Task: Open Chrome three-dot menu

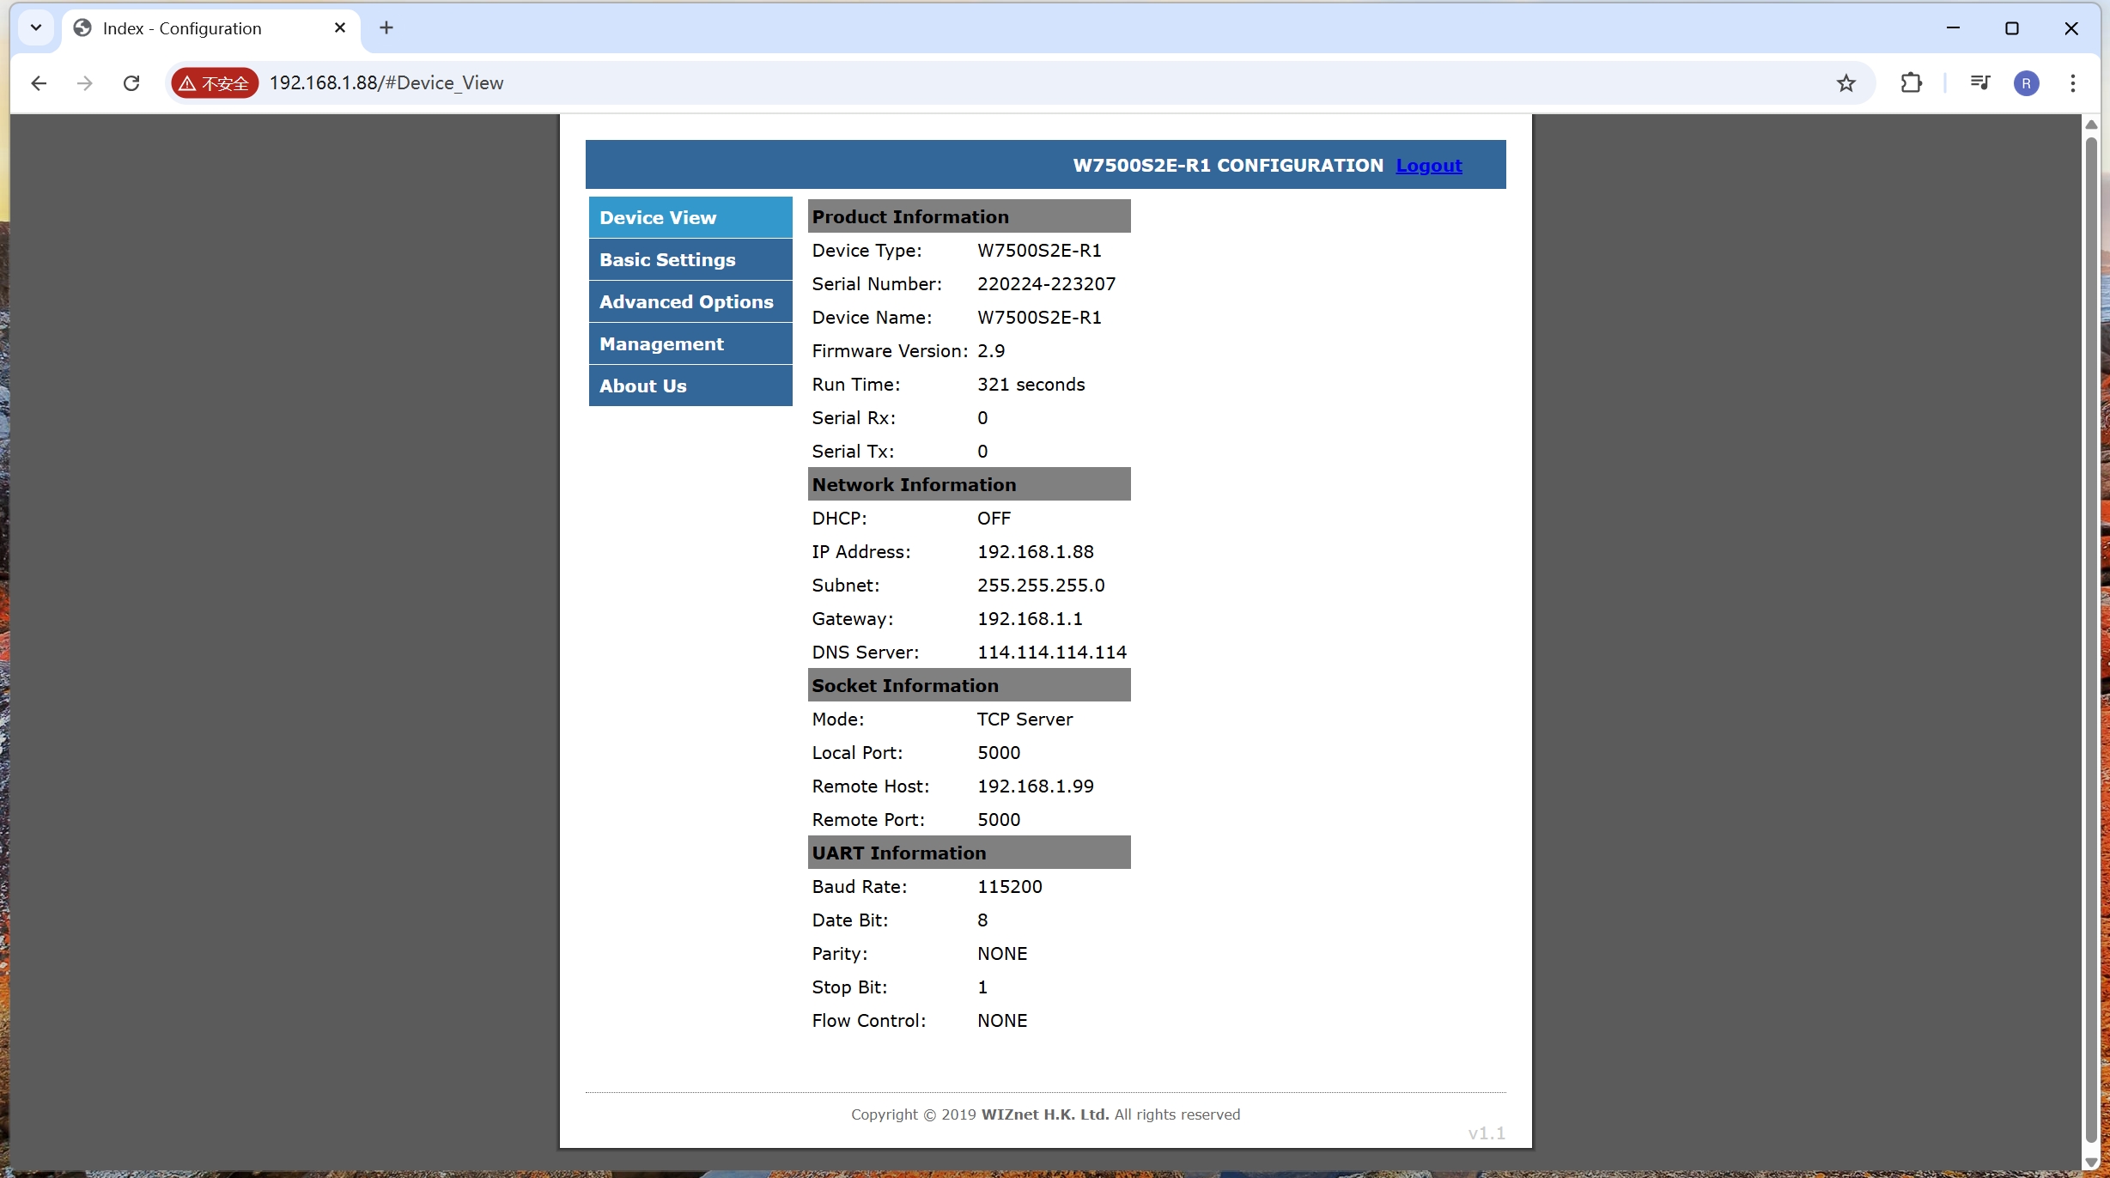Action: coord(2072,83)
